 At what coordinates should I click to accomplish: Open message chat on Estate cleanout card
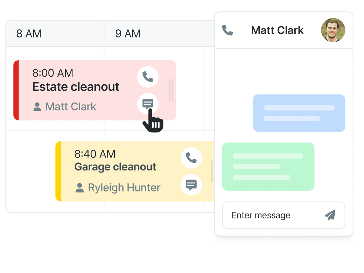coord(148,104)
